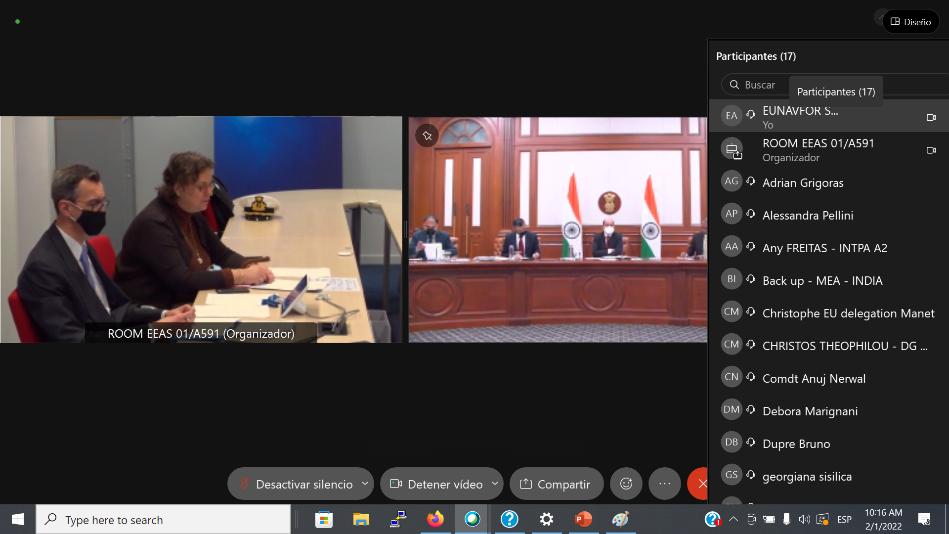
Task: Click the pin icon on the India video
Action: pos(427,135)
